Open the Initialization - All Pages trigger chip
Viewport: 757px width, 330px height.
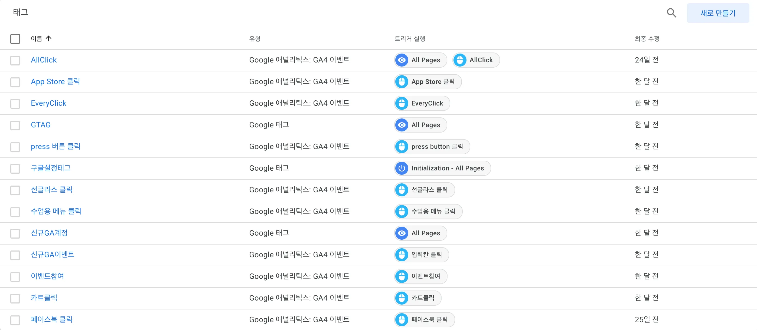(443, 168)
